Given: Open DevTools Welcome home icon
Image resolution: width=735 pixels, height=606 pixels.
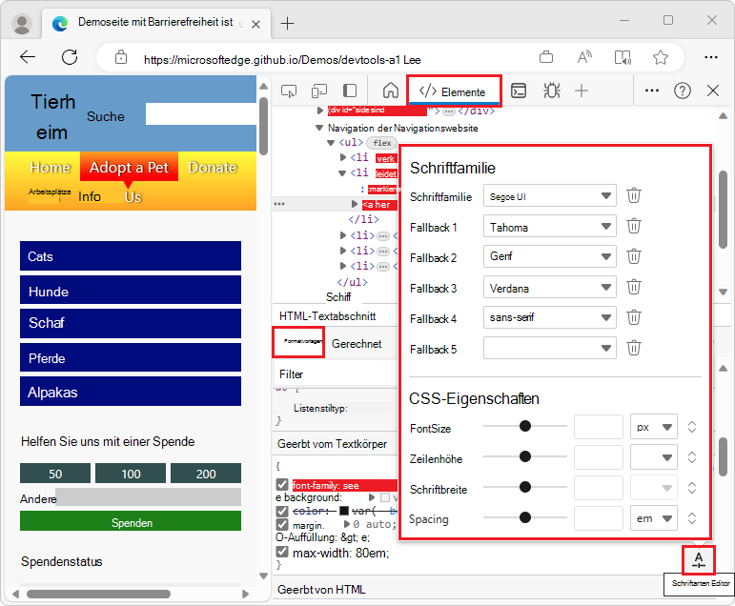Looking at the screenshot, I should [391, 91].
